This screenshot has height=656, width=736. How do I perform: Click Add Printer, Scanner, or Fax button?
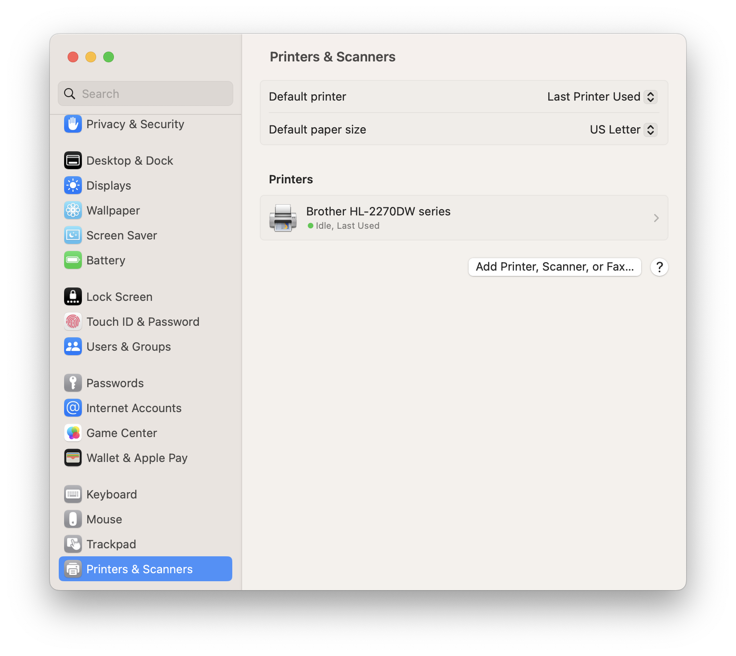click(554, 267)
